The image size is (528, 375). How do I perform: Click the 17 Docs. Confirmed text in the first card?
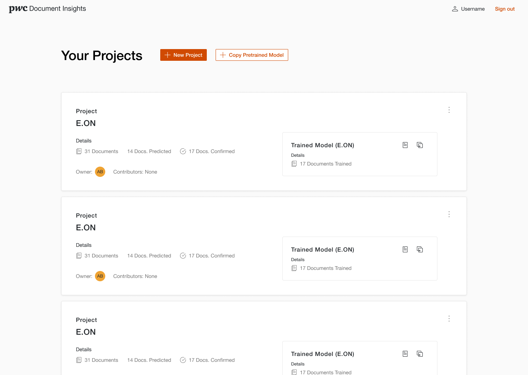point(212,151)
